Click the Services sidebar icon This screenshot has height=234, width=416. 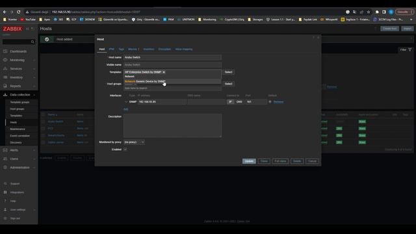(5, 69)
